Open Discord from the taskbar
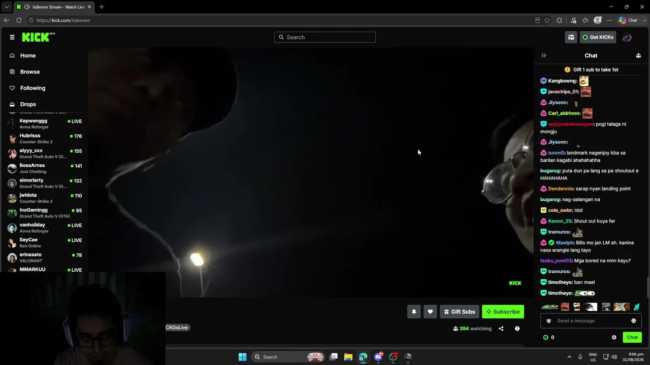The image size is (650, 365). (x=378, y=357)
